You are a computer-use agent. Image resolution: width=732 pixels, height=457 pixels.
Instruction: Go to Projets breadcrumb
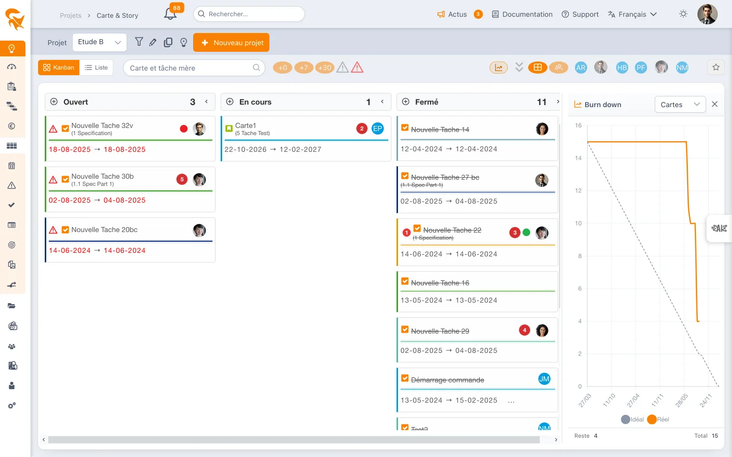71,15
